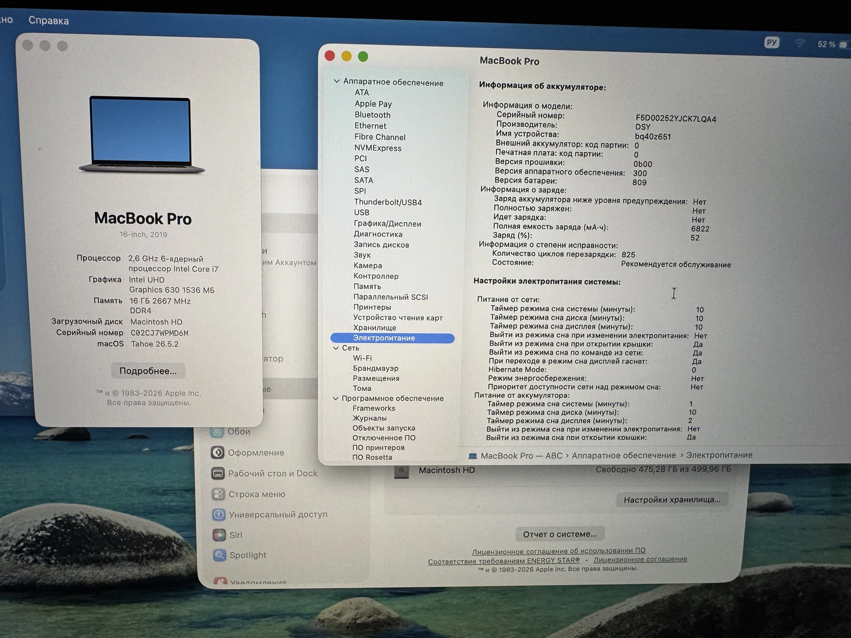
Task: Open the Универсальный доступ icon
Action: (x=219, y=514)
